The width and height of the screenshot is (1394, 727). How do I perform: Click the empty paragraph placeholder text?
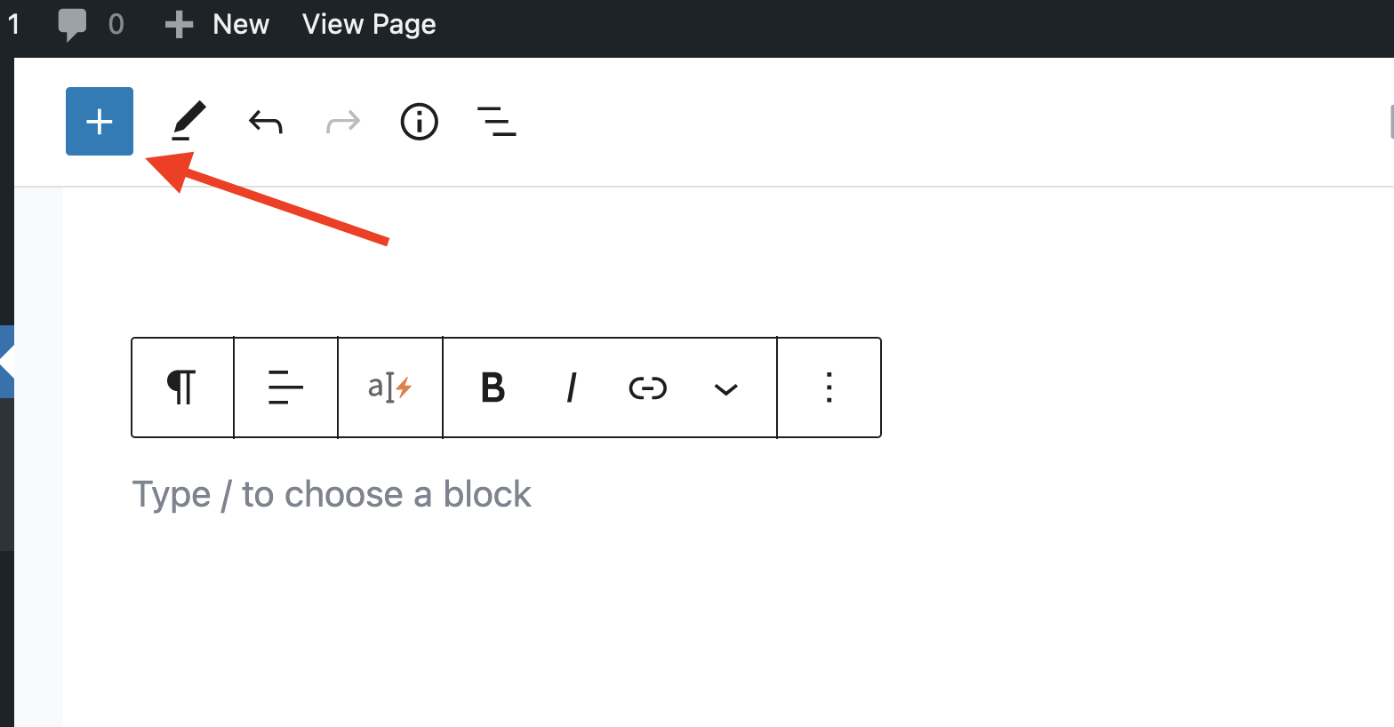click(332, 494)
